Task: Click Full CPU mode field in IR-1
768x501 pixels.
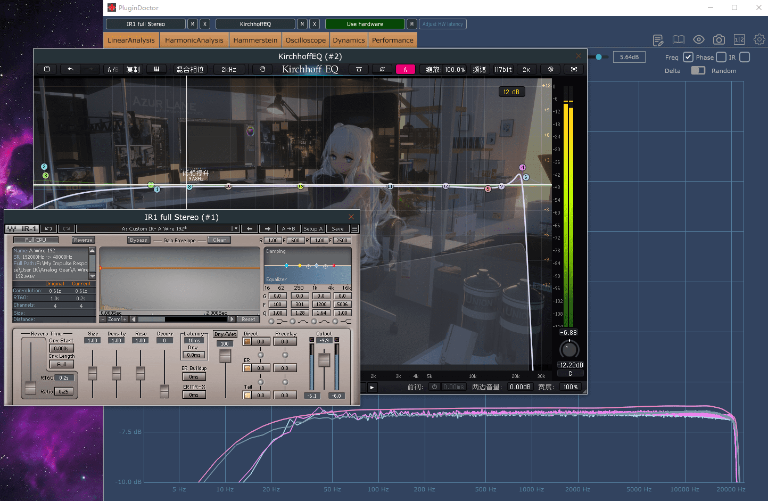Action: click(x=36, y=240)
